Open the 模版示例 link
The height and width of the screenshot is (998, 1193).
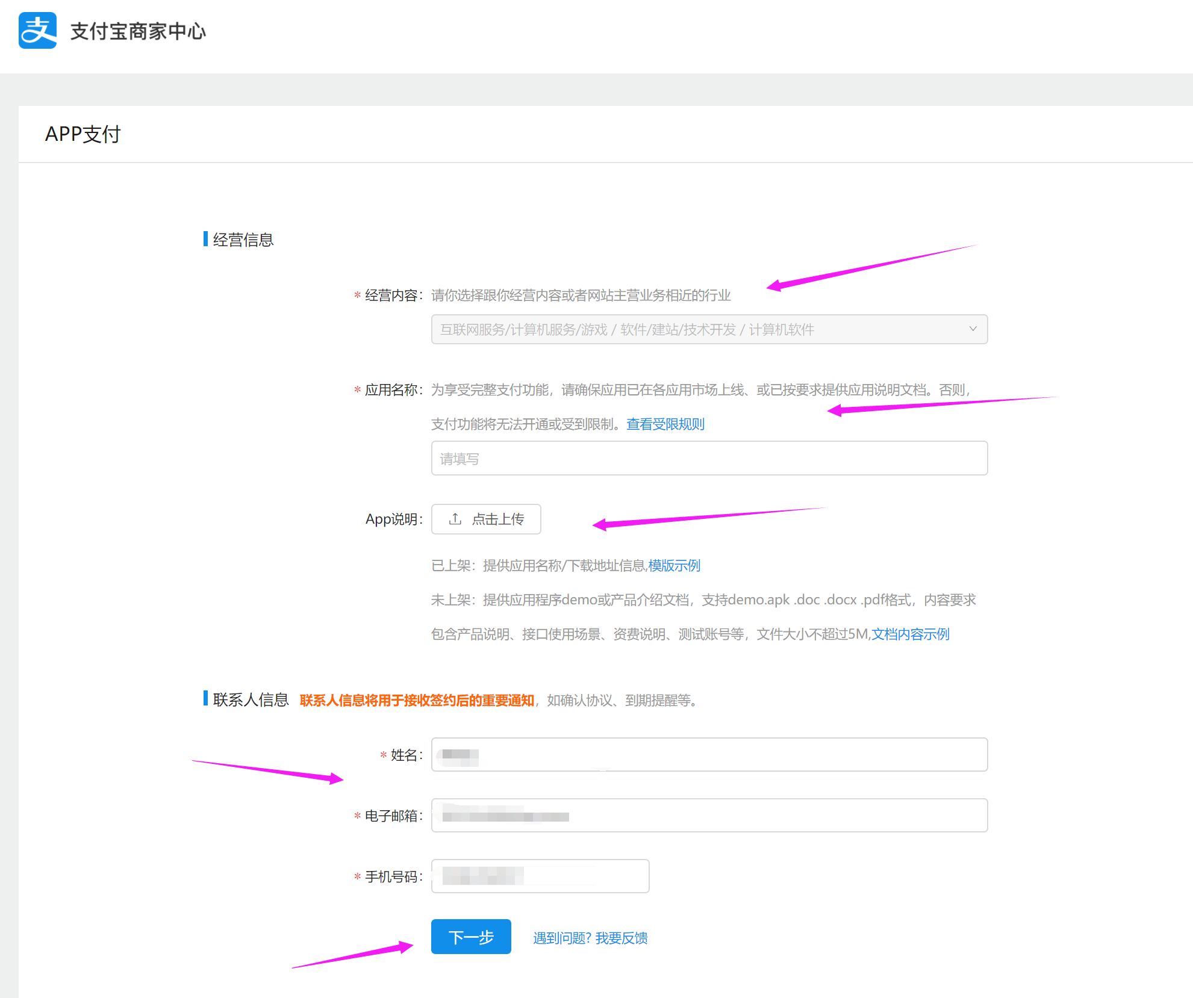coord(674,566)
